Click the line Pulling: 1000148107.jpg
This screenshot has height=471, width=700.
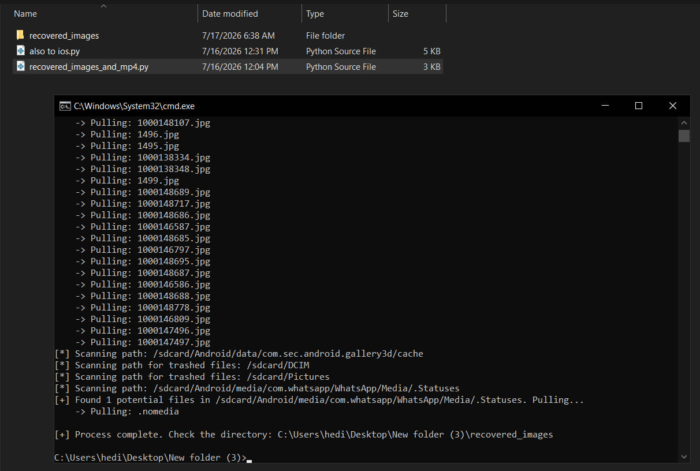[143, 123]
